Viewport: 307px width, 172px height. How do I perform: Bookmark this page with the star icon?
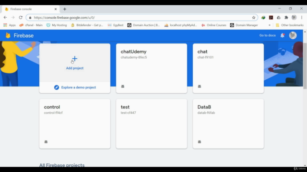coord(254,18)
